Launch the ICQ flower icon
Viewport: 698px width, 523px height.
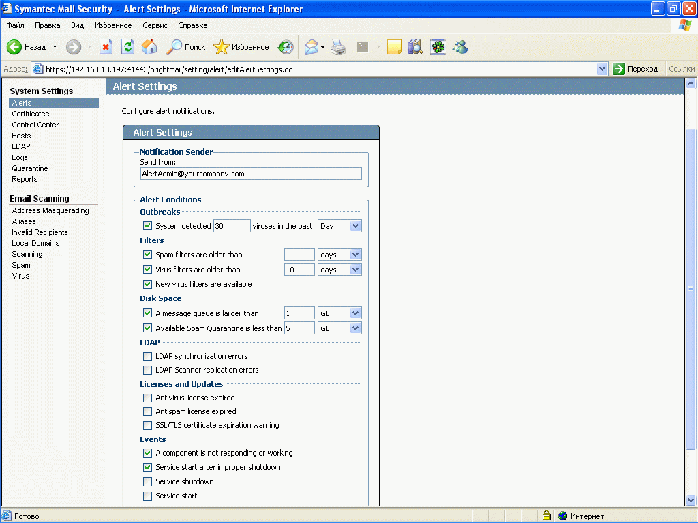coord(438,47)
